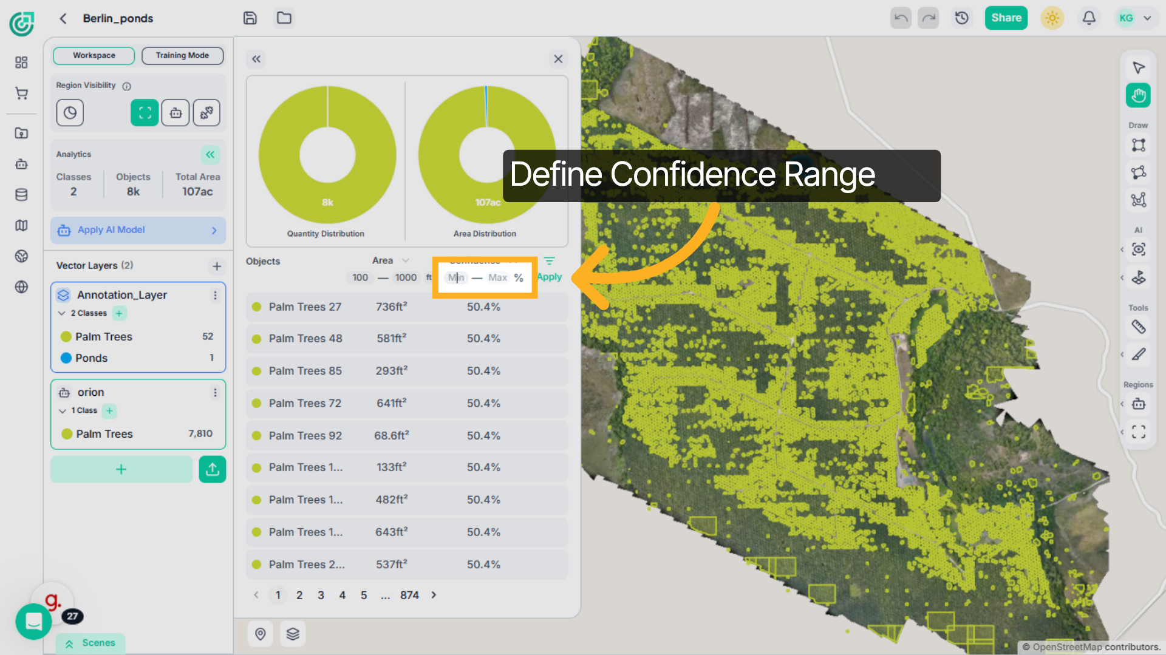Toggle the frame region visibility button
Image resolution: width=1166 pixels, height=655 pixels.
tap(145, 113)
